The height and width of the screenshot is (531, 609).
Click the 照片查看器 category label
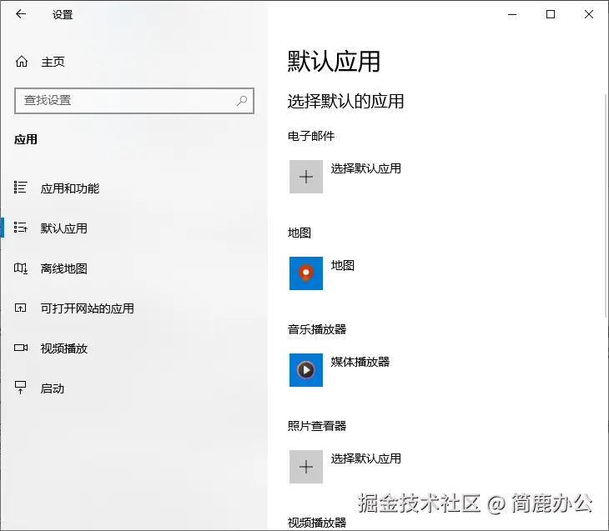coord(317,426)
